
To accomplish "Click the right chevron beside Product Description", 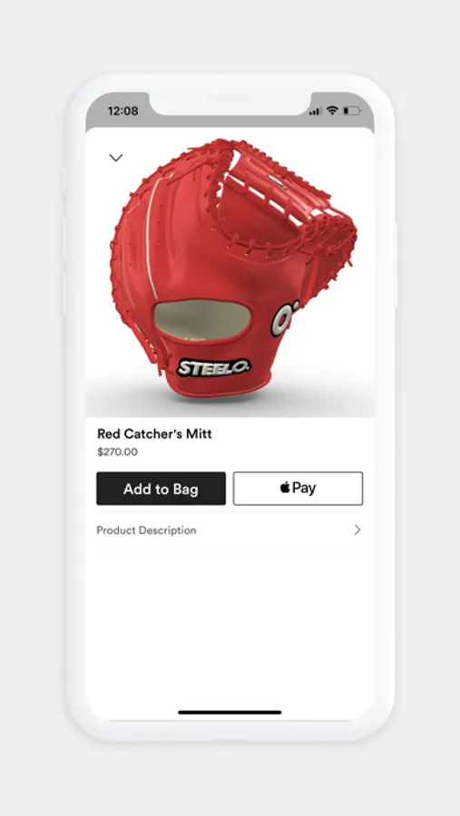I will click(x=357, y=529).
